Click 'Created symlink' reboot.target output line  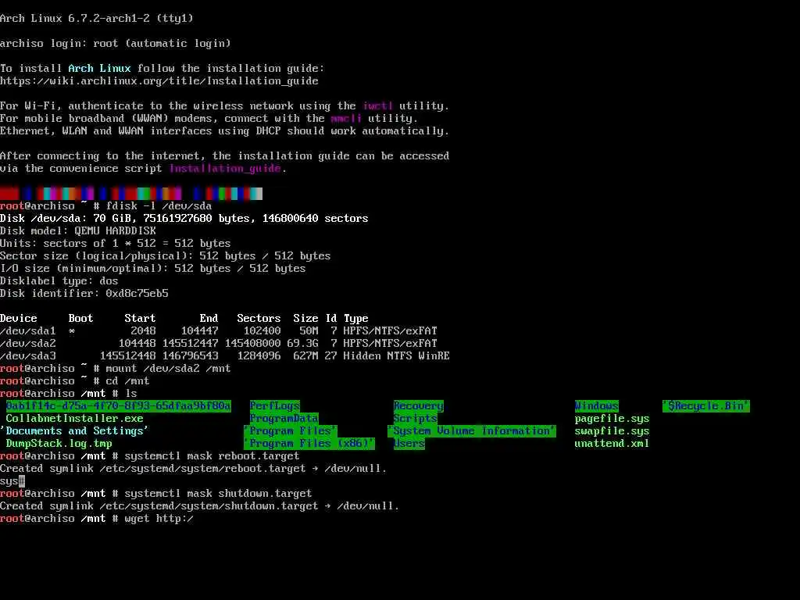[194, 469]
